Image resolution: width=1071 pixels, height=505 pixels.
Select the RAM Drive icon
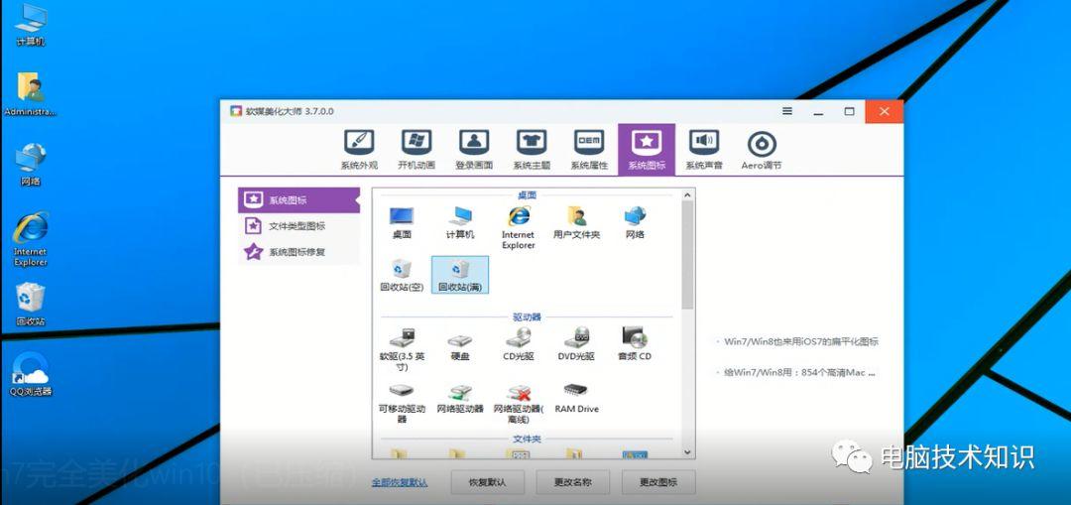click(x=576, y=399)
